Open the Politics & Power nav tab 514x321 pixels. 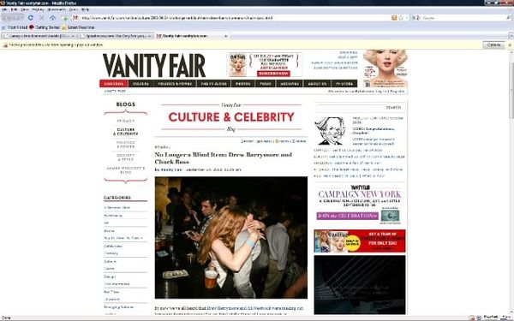(175, 84)
